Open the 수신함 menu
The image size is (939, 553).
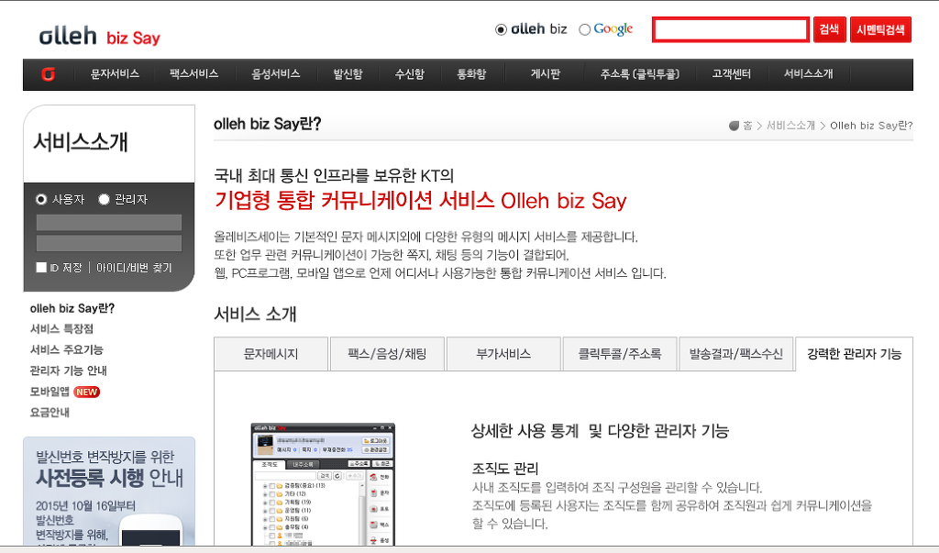[x=410, y=73]
